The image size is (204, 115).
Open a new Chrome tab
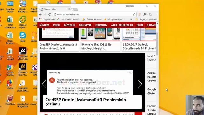75,9
